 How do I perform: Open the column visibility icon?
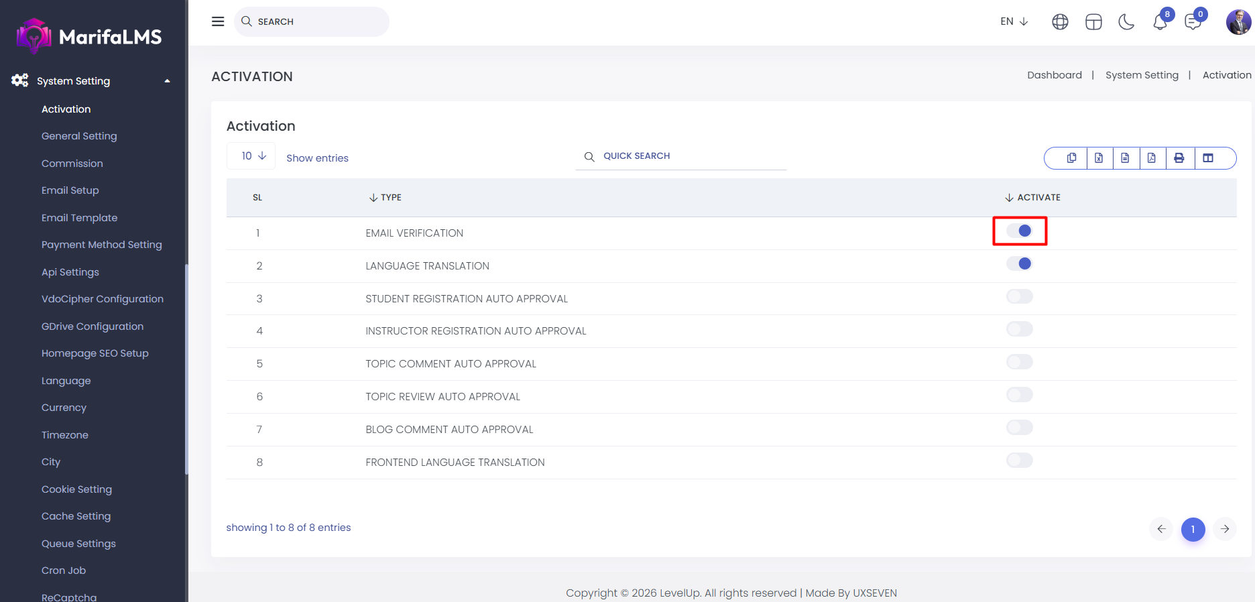(1208, 158)
